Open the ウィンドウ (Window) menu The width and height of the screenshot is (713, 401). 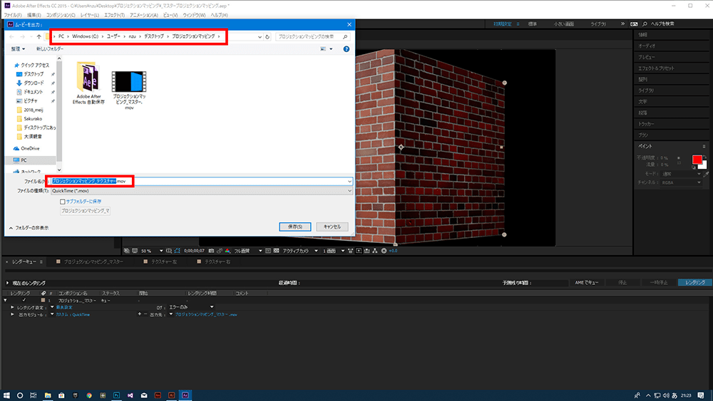click(194, 15)
